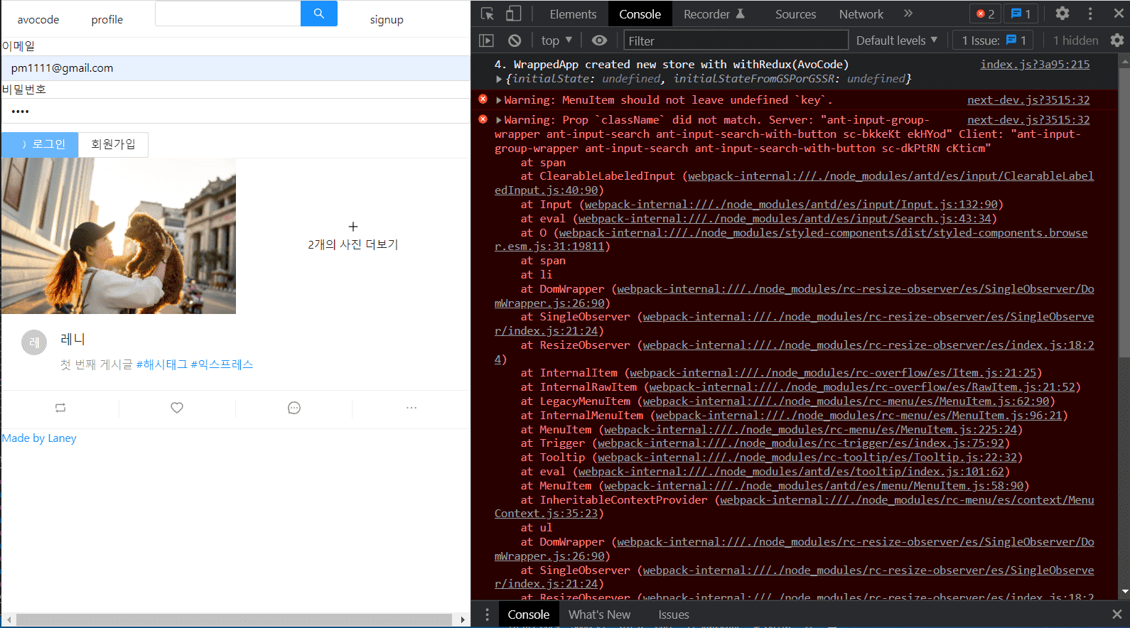Open the profile menu item
Viewport: 1130px width, 628px height.
(x=107, y=20)
